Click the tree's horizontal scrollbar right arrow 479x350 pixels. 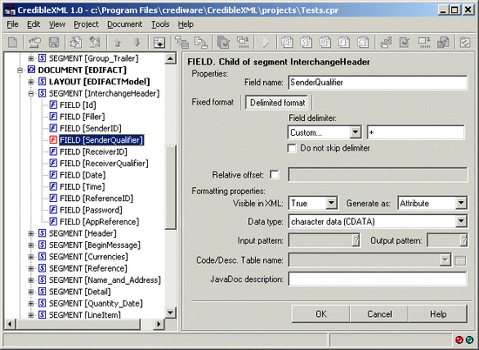tap(159, 324)
